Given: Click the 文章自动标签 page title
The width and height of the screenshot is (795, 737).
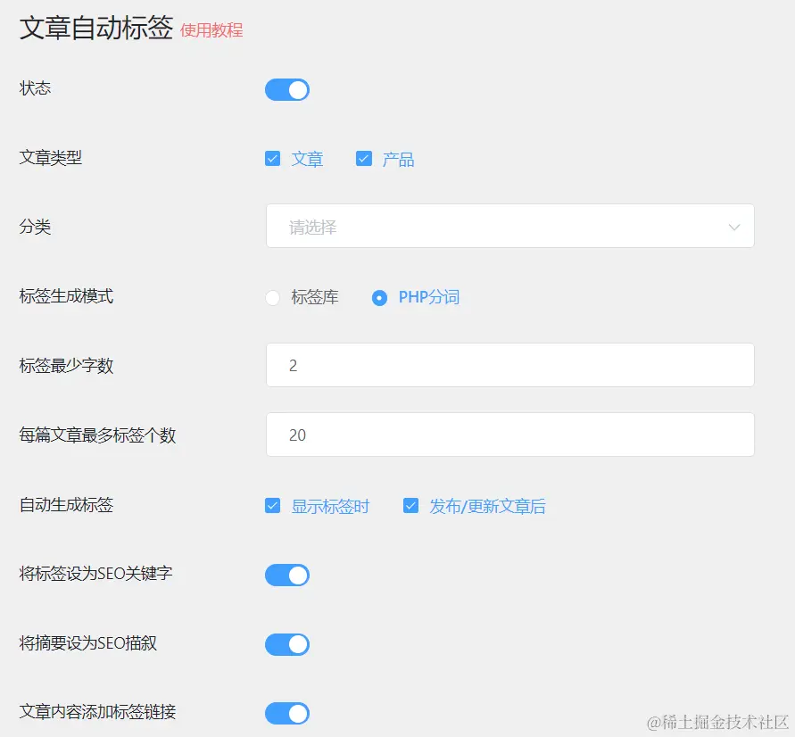Looking at the screenshot, I should point(95,28).
